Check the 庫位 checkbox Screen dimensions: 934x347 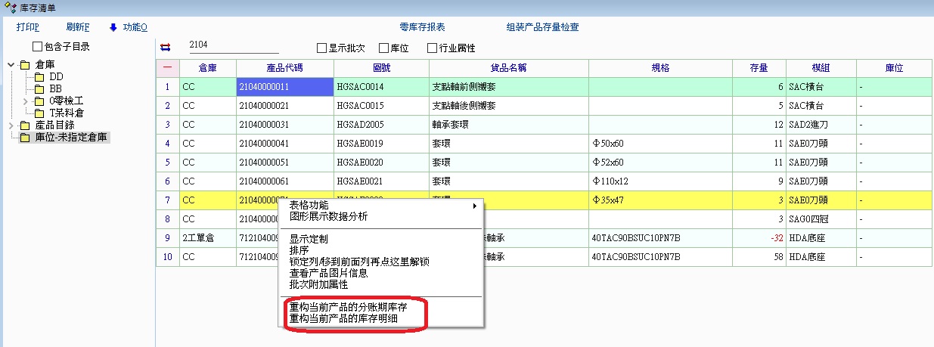[383, 48]
